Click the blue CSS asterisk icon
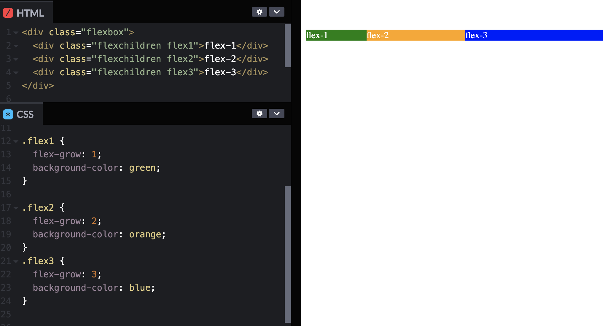 (8, 114)
